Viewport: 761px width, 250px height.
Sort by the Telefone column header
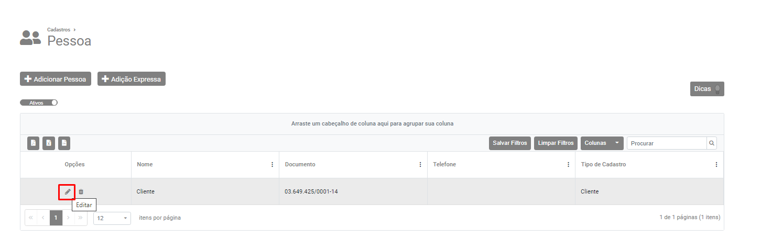[444, 164]
